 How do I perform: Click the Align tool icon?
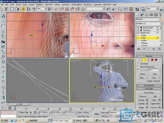[114, 9]
